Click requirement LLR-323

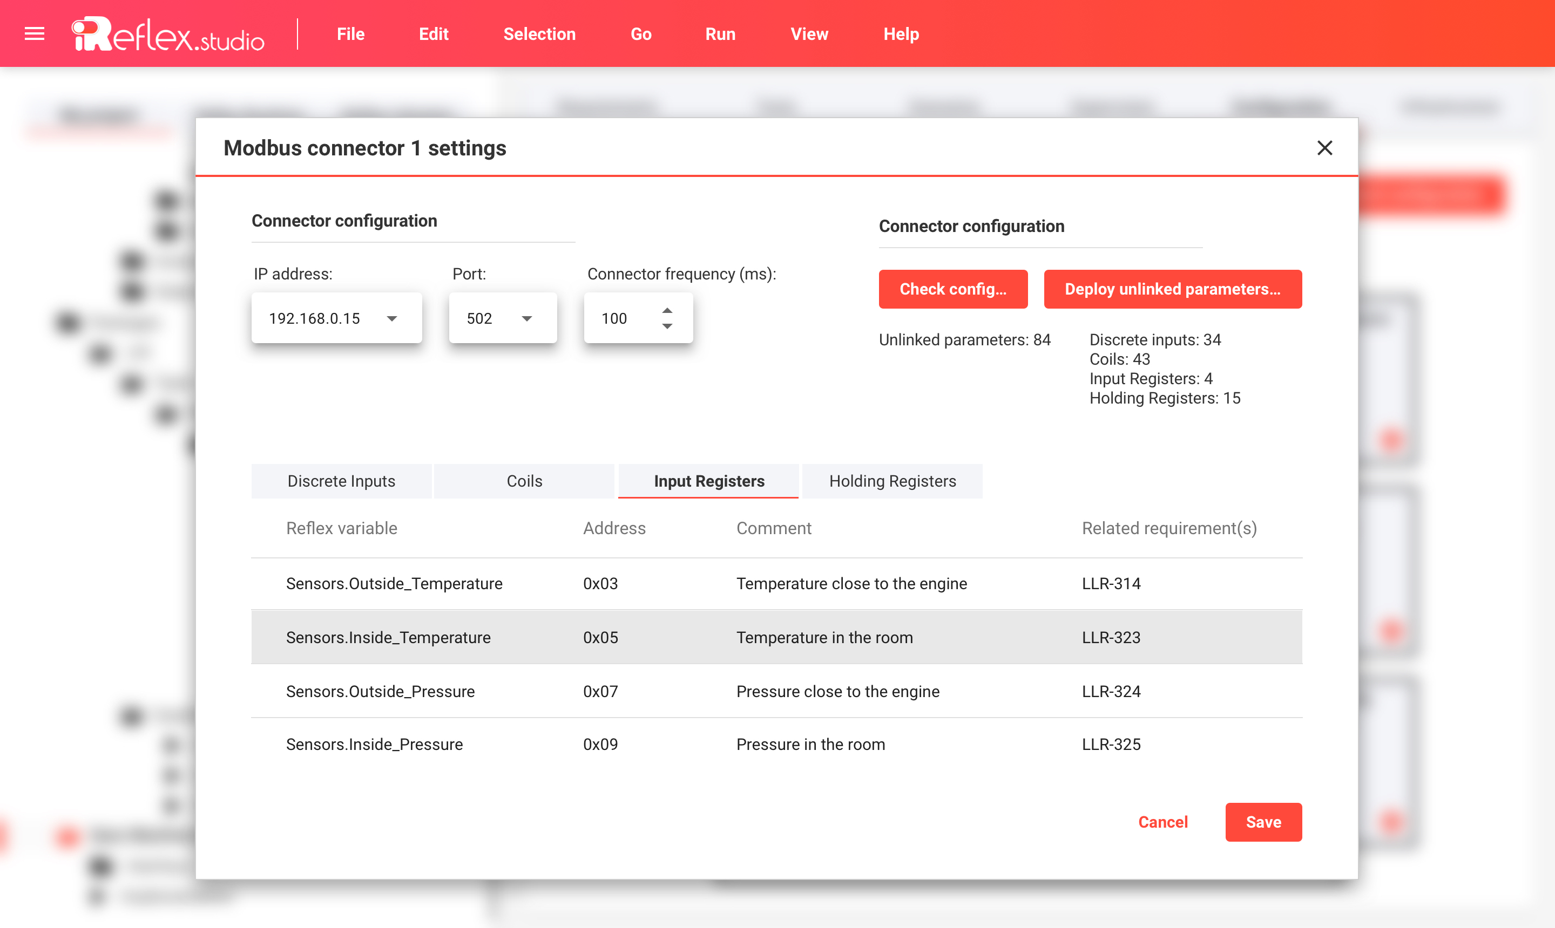(x=1111, y=637)
